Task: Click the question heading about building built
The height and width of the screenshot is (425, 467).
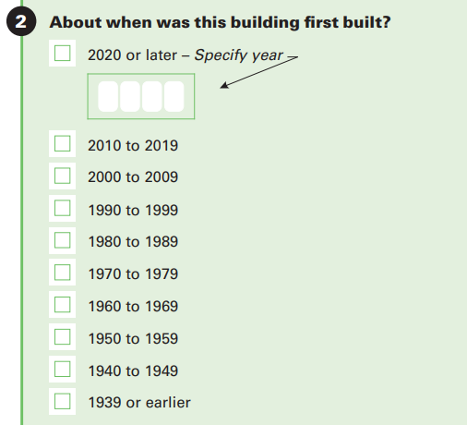Action: (220, 22)
